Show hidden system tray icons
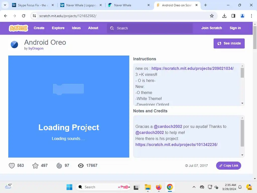The width and height of the screenshot is (257, 193). tap(194, 187)
